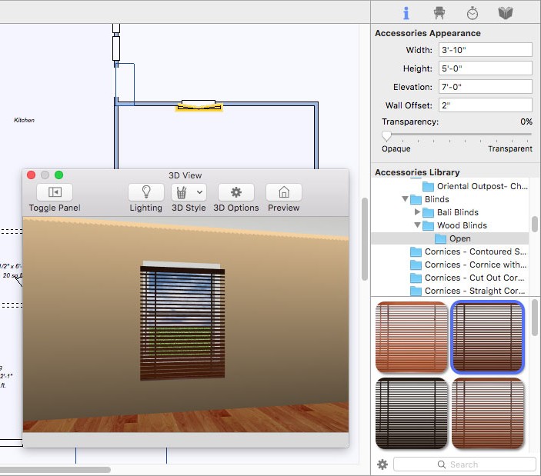Select Cornices - Cut Out folder
This screenshot has width=541, height=476.
[x=468, y=278]
